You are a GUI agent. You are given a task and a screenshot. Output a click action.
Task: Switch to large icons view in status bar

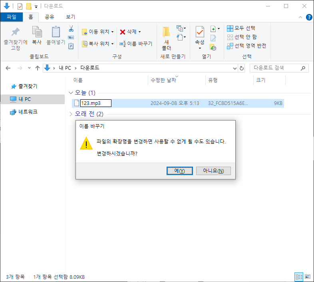point(308,277)
